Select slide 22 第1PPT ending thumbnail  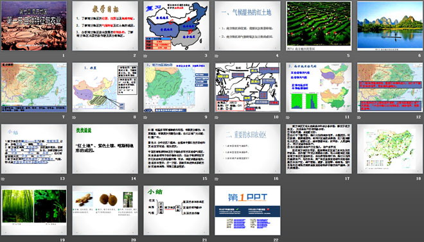248,211
